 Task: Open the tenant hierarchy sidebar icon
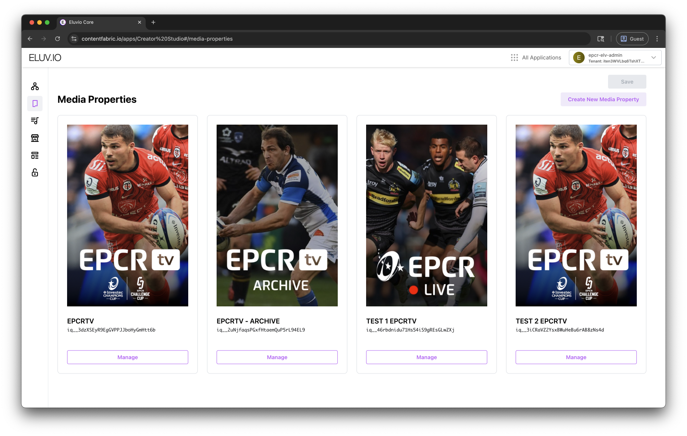pos(35,86)
